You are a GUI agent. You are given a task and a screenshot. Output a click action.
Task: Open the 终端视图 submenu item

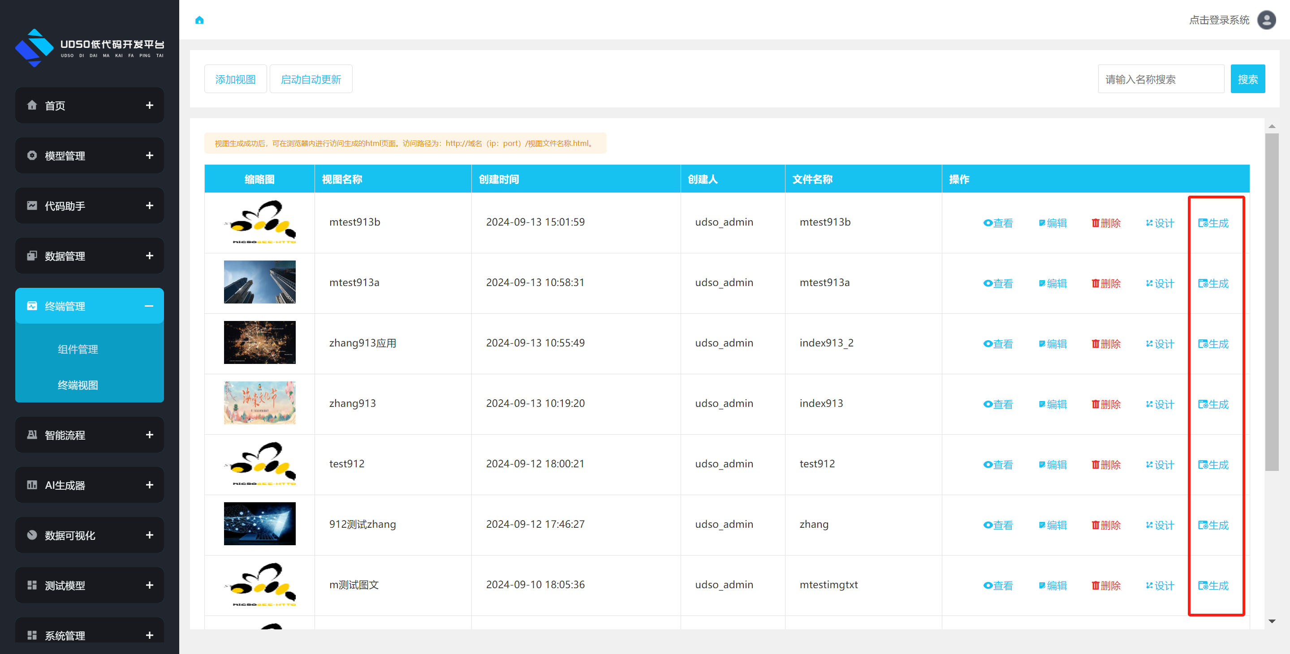point(78,385)
